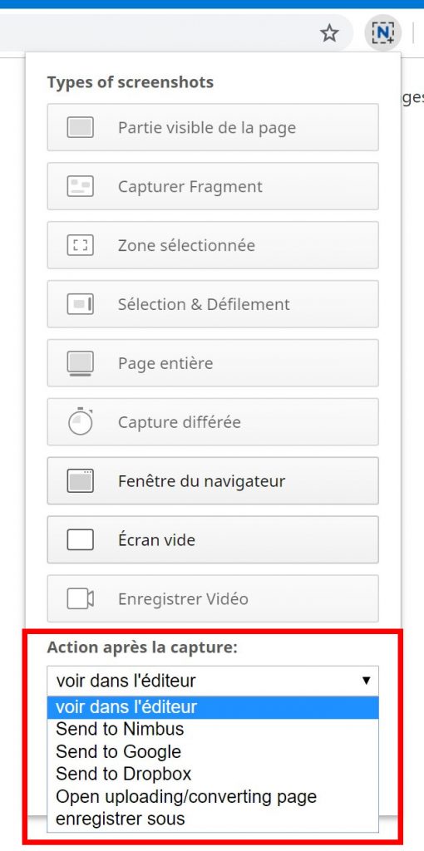Viewport: 424px width, 851px height.
Task: Click the Zone sélectionnée brackets icon
Action: 81,245
